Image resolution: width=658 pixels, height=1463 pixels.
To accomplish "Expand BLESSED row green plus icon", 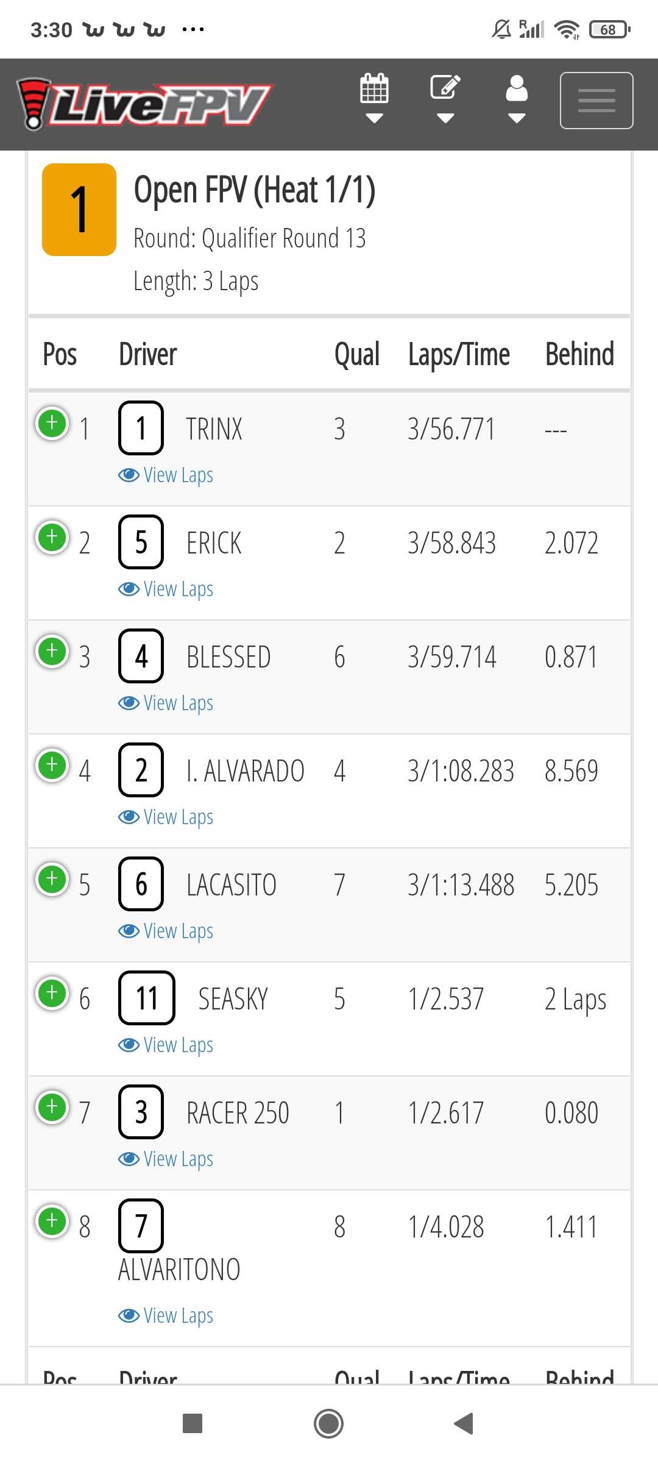I will pyautogui.click(x=52, y=650).
